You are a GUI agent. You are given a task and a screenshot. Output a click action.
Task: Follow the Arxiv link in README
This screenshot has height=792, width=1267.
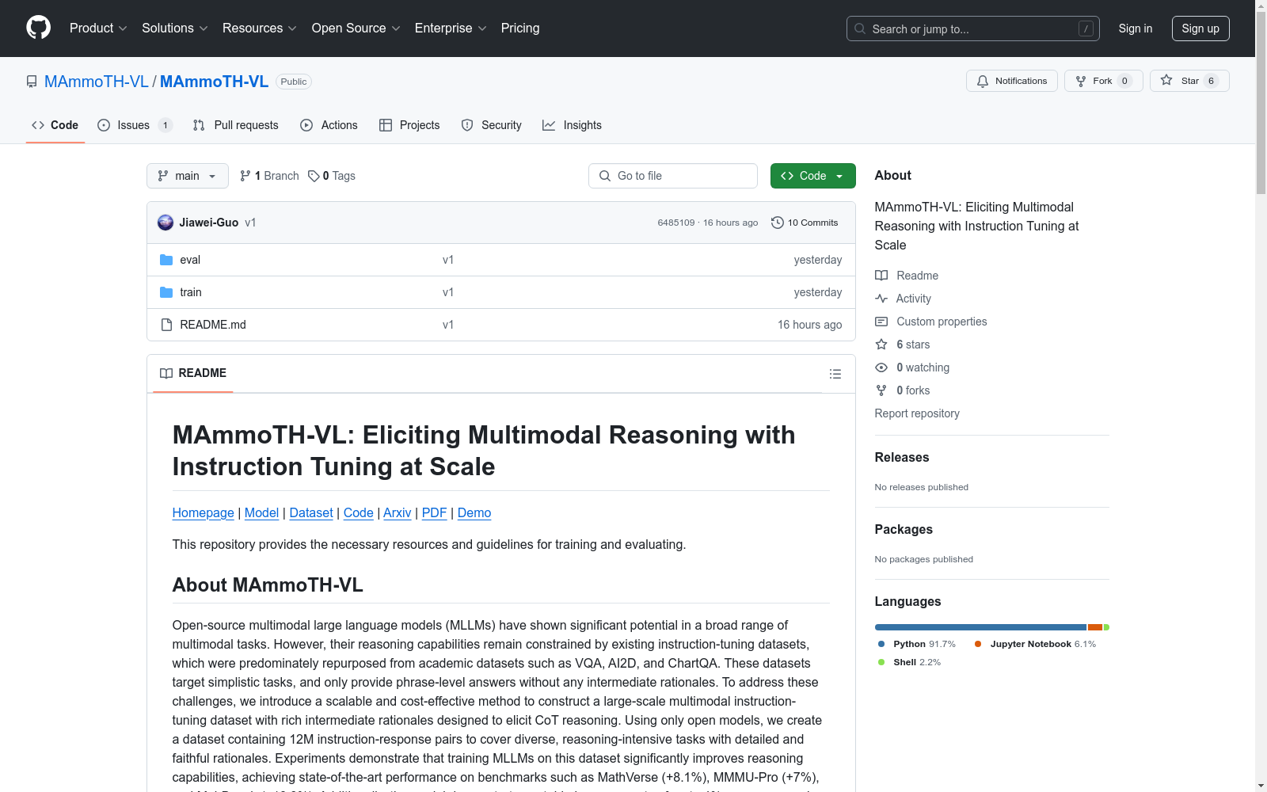click(x=398, y=512)
